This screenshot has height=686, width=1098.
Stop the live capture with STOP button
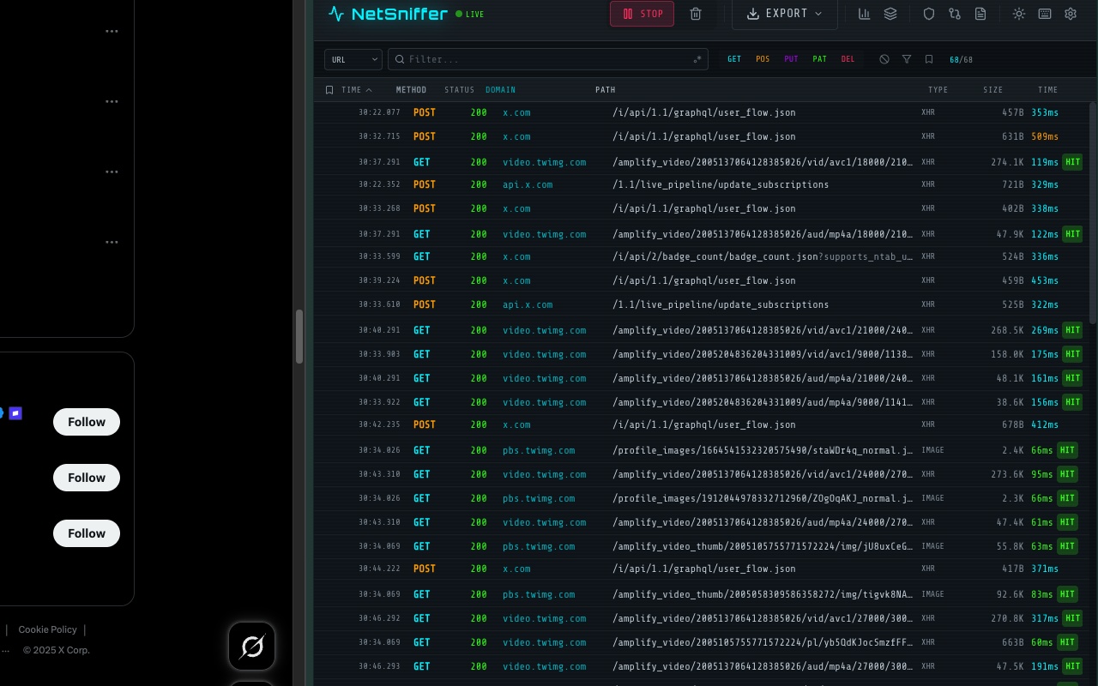642,14
